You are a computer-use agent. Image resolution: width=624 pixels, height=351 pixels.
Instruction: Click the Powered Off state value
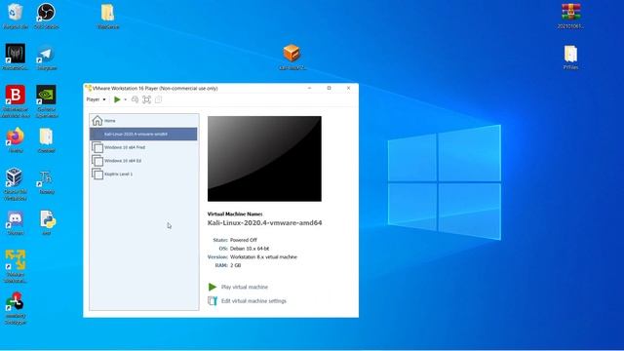coord(244,240)
